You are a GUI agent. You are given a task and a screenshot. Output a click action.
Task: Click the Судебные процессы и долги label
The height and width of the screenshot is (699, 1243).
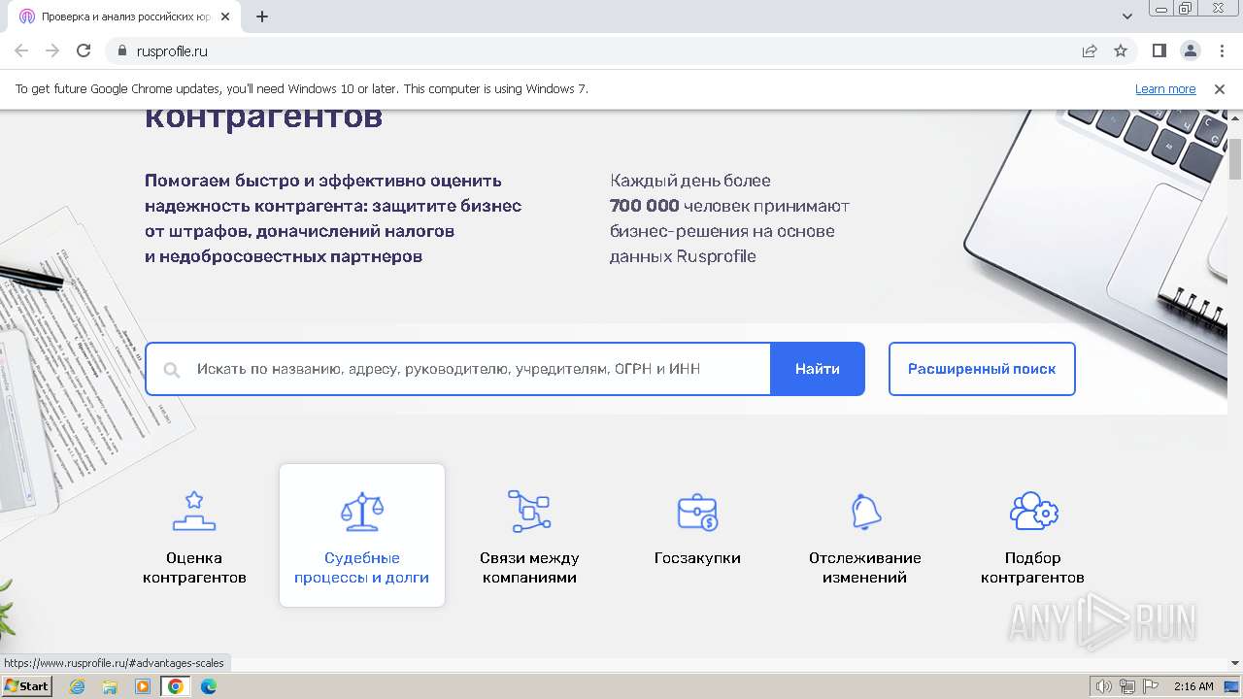[362, 568]
